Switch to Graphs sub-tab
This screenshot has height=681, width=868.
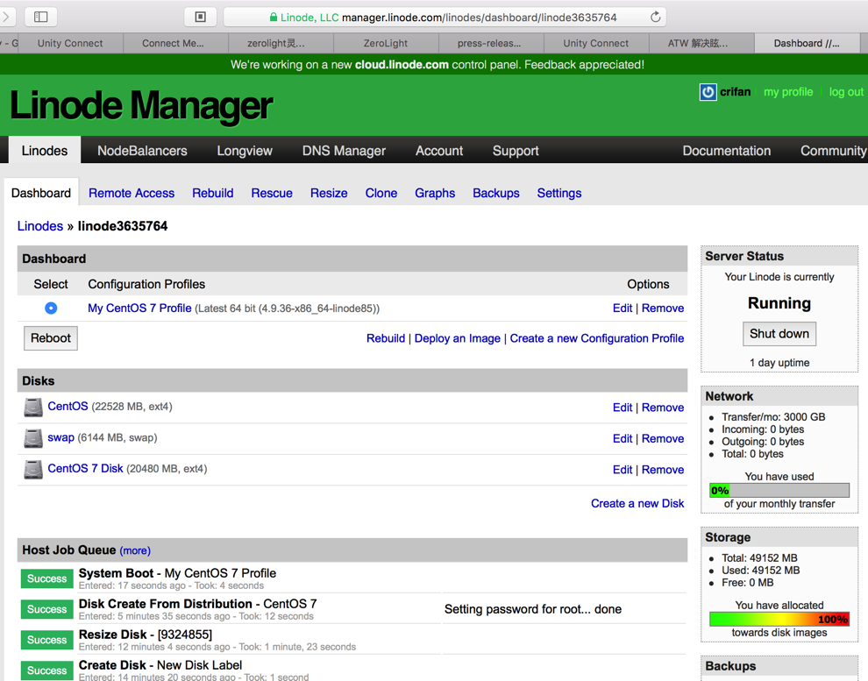click(x=435, y=193)
